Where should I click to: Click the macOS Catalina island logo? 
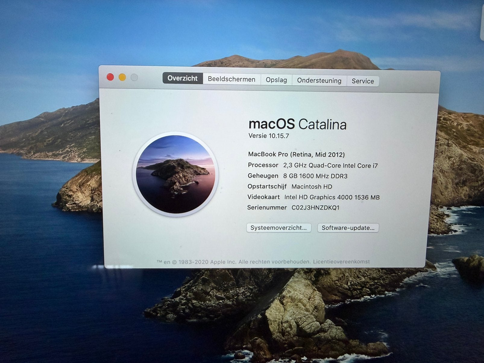click(x=175, y=174)
